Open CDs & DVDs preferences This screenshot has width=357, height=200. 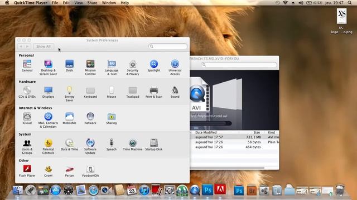tap(27, 92)
